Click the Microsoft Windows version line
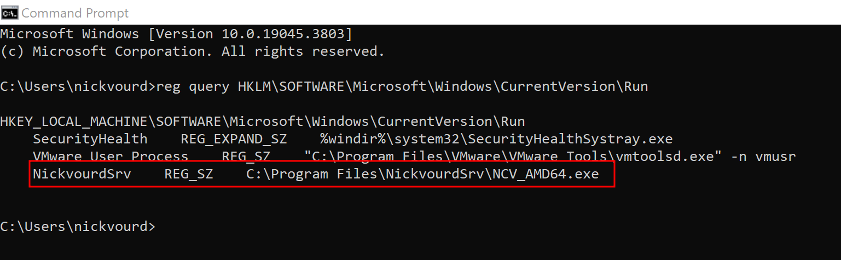This screenshot has height=260, width=841. tap(176, 34)
